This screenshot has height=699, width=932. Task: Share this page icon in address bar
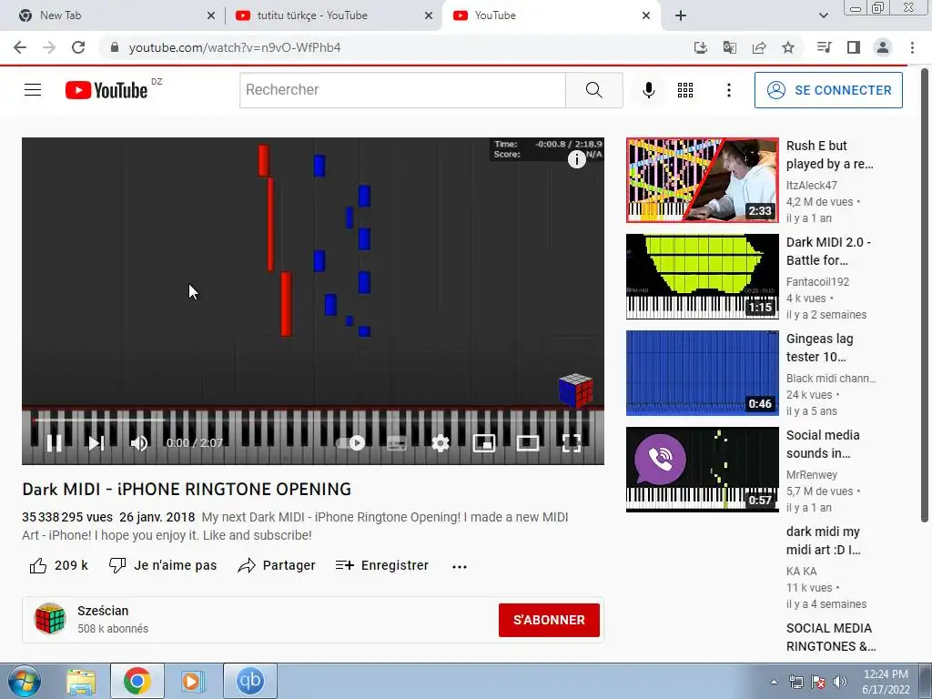(759, 47)
